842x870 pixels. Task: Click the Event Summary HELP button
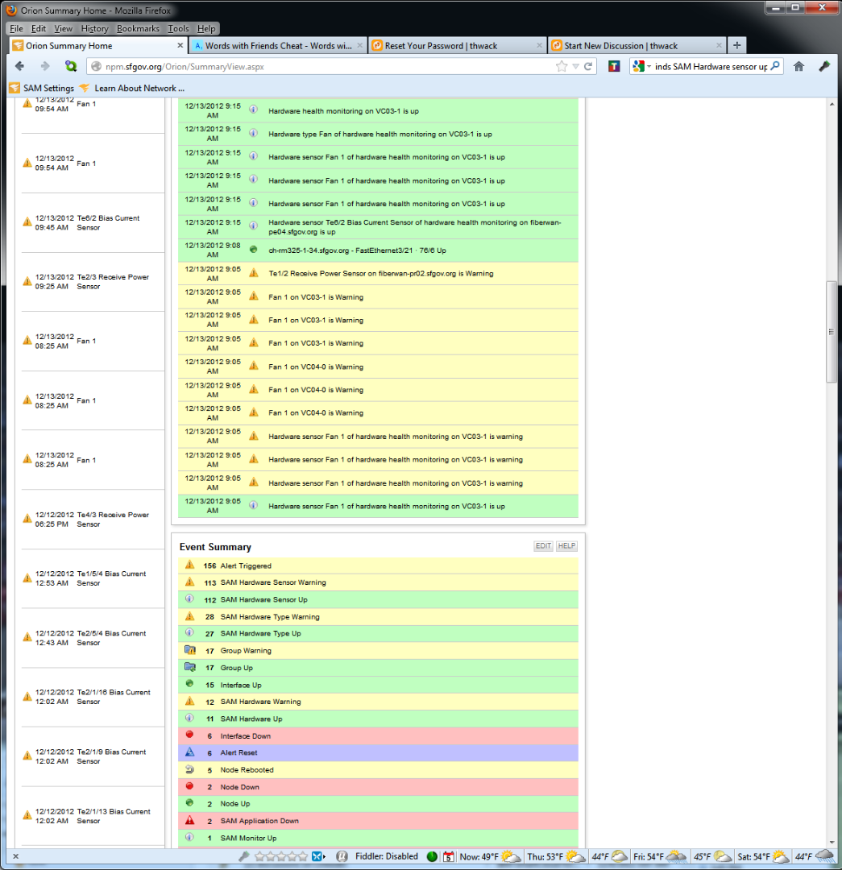tap(566, 546)
